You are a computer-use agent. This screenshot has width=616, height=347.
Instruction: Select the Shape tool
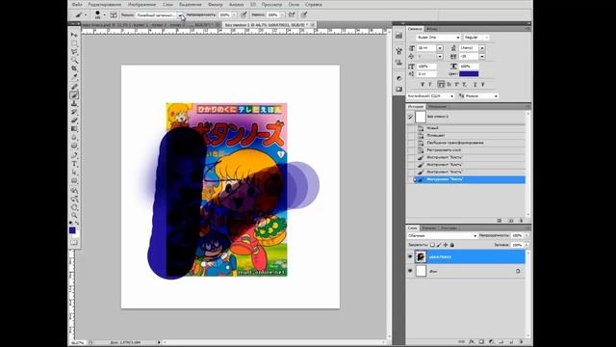(74, 180)
